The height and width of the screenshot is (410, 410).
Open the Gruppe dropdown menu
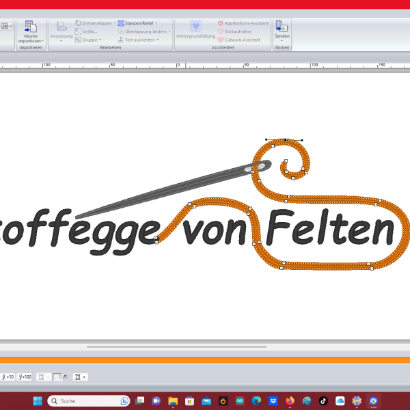pos(101,40)
